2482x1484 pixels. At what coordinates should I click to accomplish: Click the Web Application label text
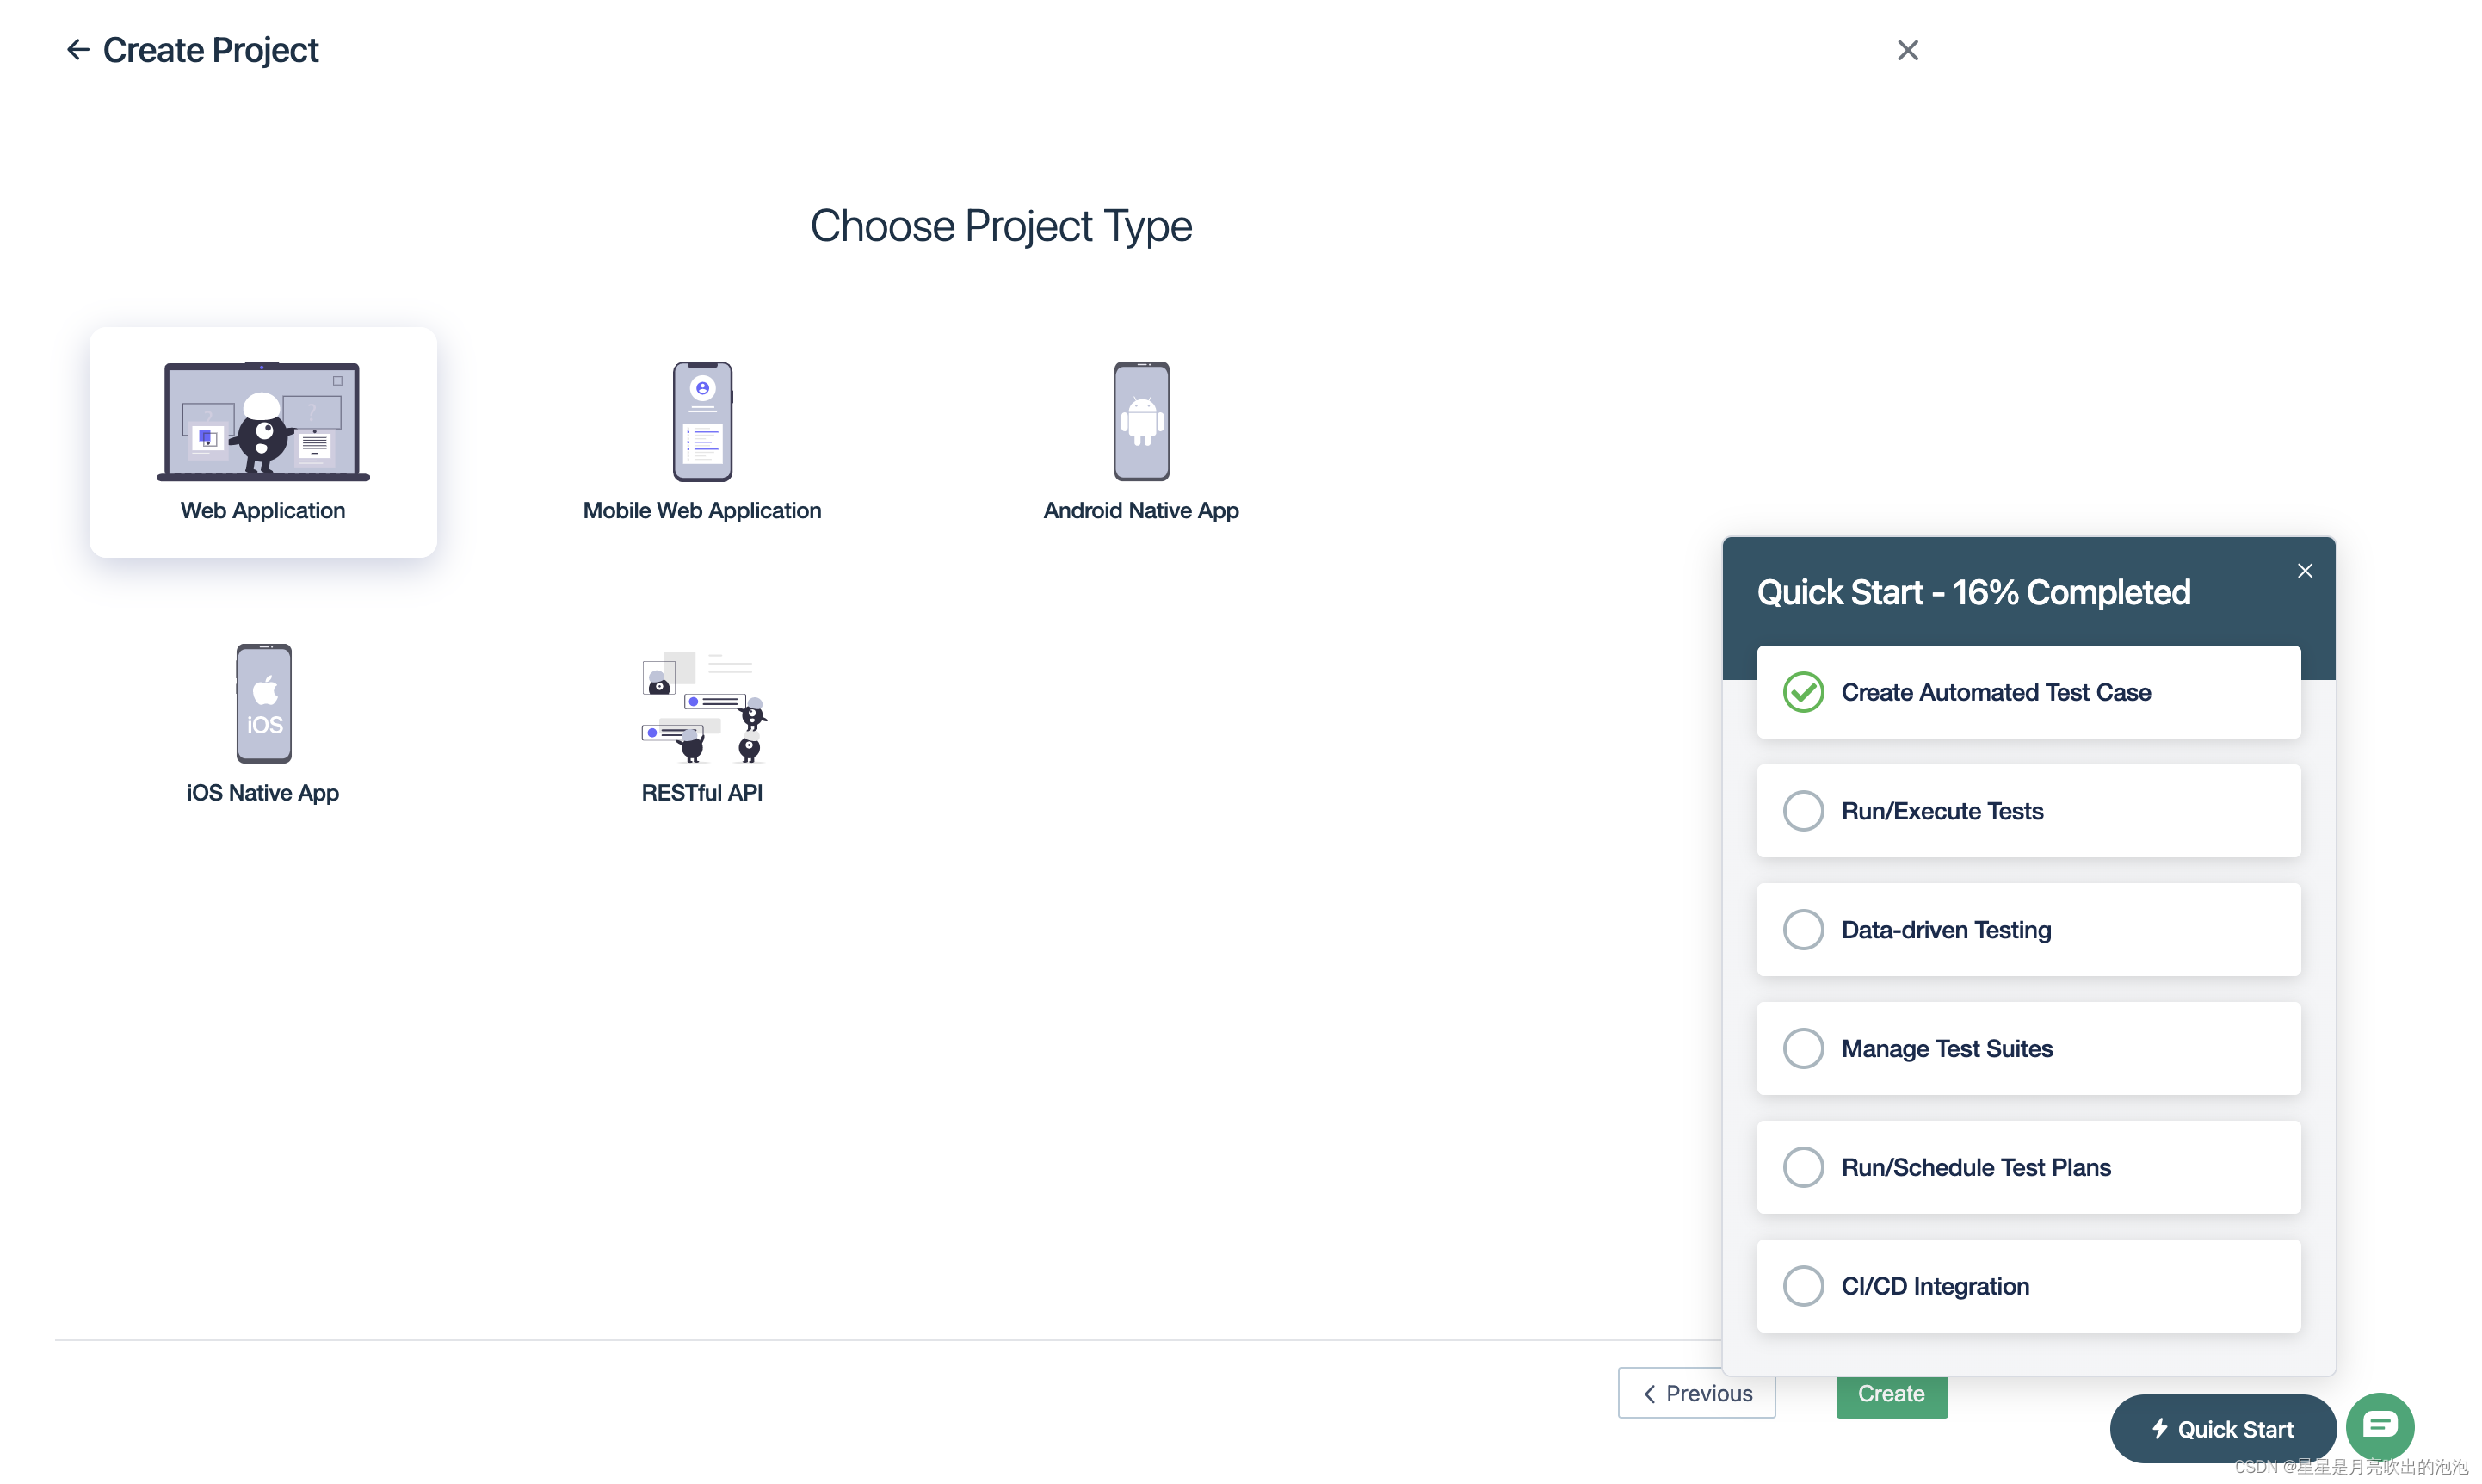pos(262,510)
